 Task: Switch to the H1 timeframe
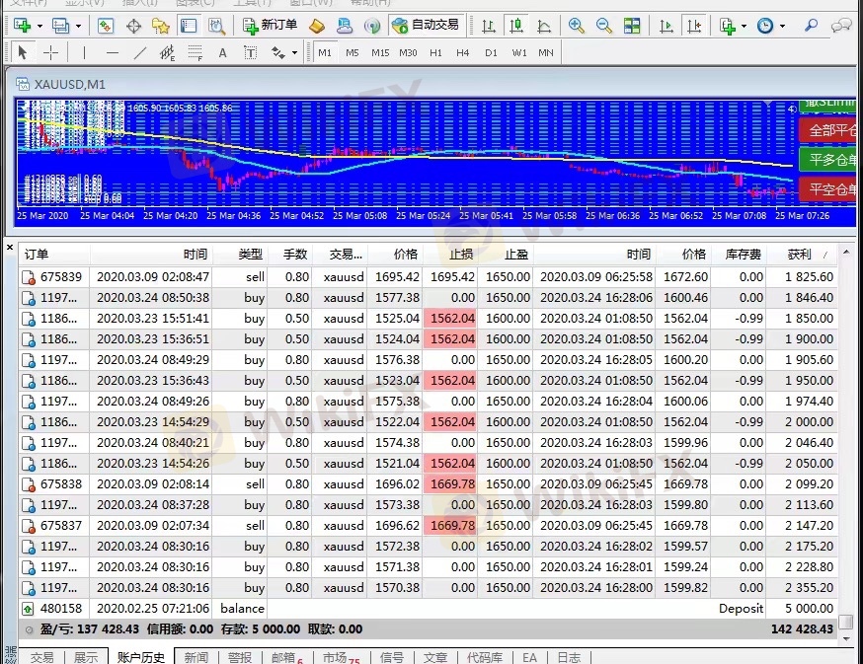point(435,53)
